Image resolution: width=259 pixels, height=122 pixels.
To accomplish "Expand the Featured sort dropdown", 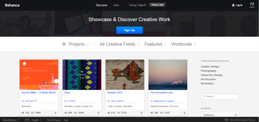I will pos(165,45).
